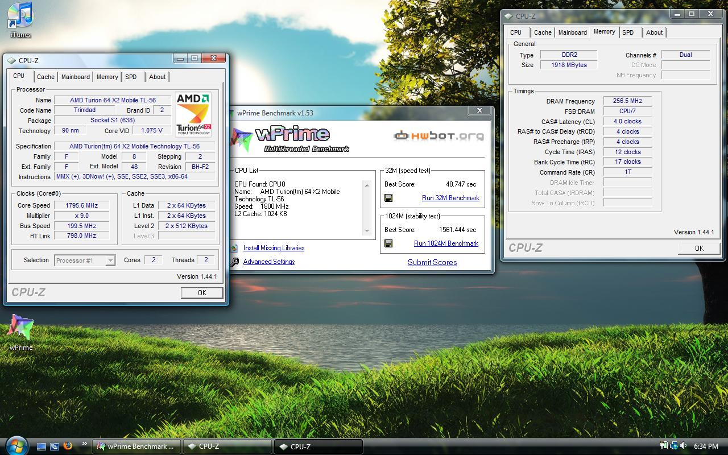Screen dimensions: 728x455
Task: Click the CPU-Z title icon in the right window
Action: coord(508,16)
